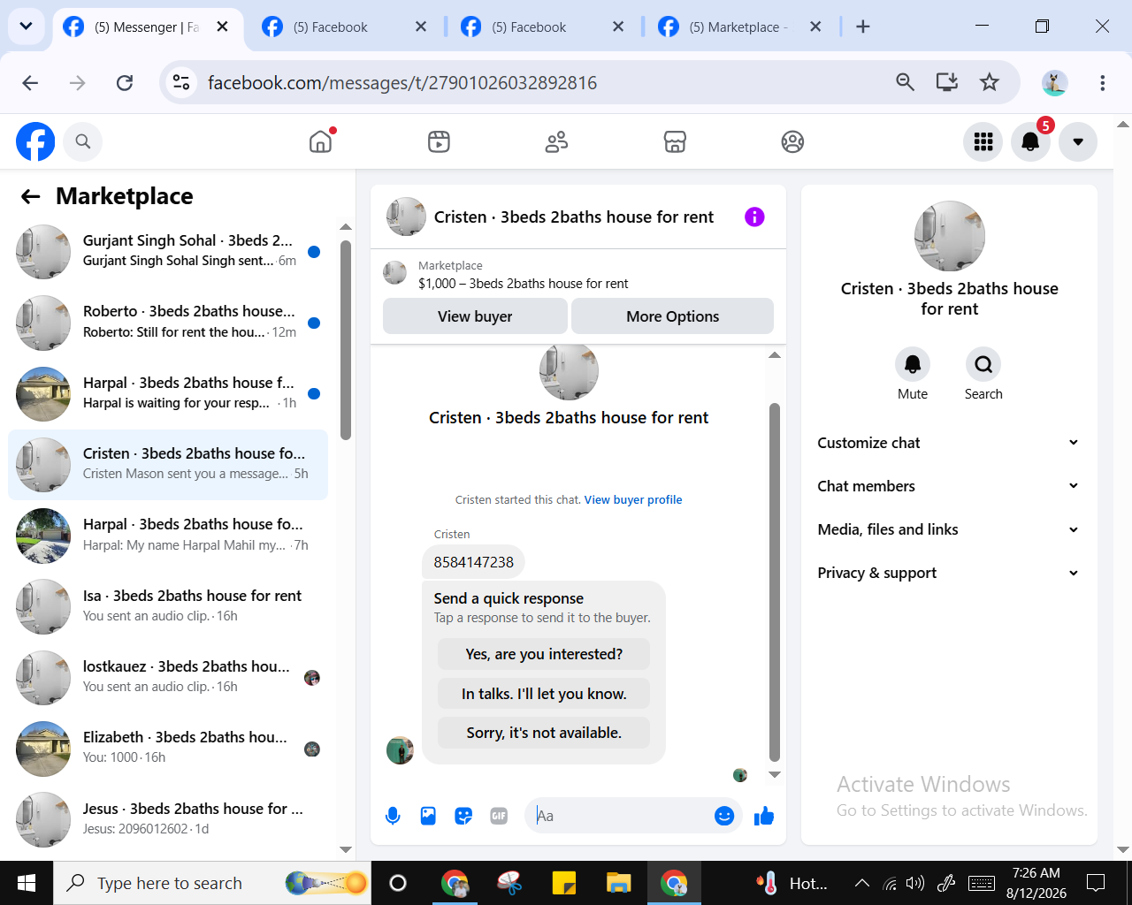The image size is (1132, 905).
Task: Open a new browser tab
Action: point(863,27)
